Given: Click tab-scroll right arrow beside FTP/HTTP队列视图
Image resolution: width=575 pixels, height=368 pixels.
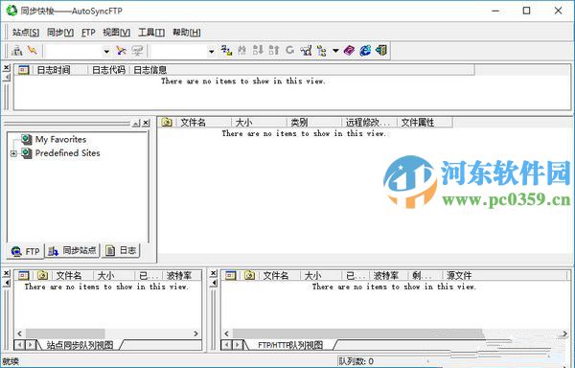Looking at the screenshot, I should pyautogui.click(x=238, y=345).
